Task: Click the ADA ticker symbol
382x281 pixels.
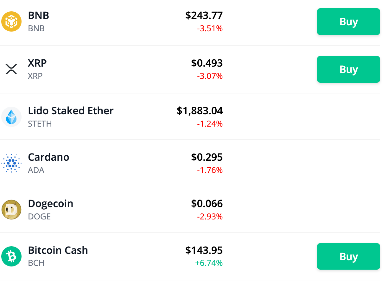Action: tap(36, 170)
